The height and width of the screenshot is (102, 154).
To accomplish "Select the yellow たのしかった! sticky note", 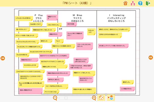I will click(x=91, y=32).
